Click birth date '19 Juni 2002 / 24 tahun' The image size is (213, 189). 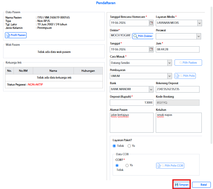(x=52, y=24)
